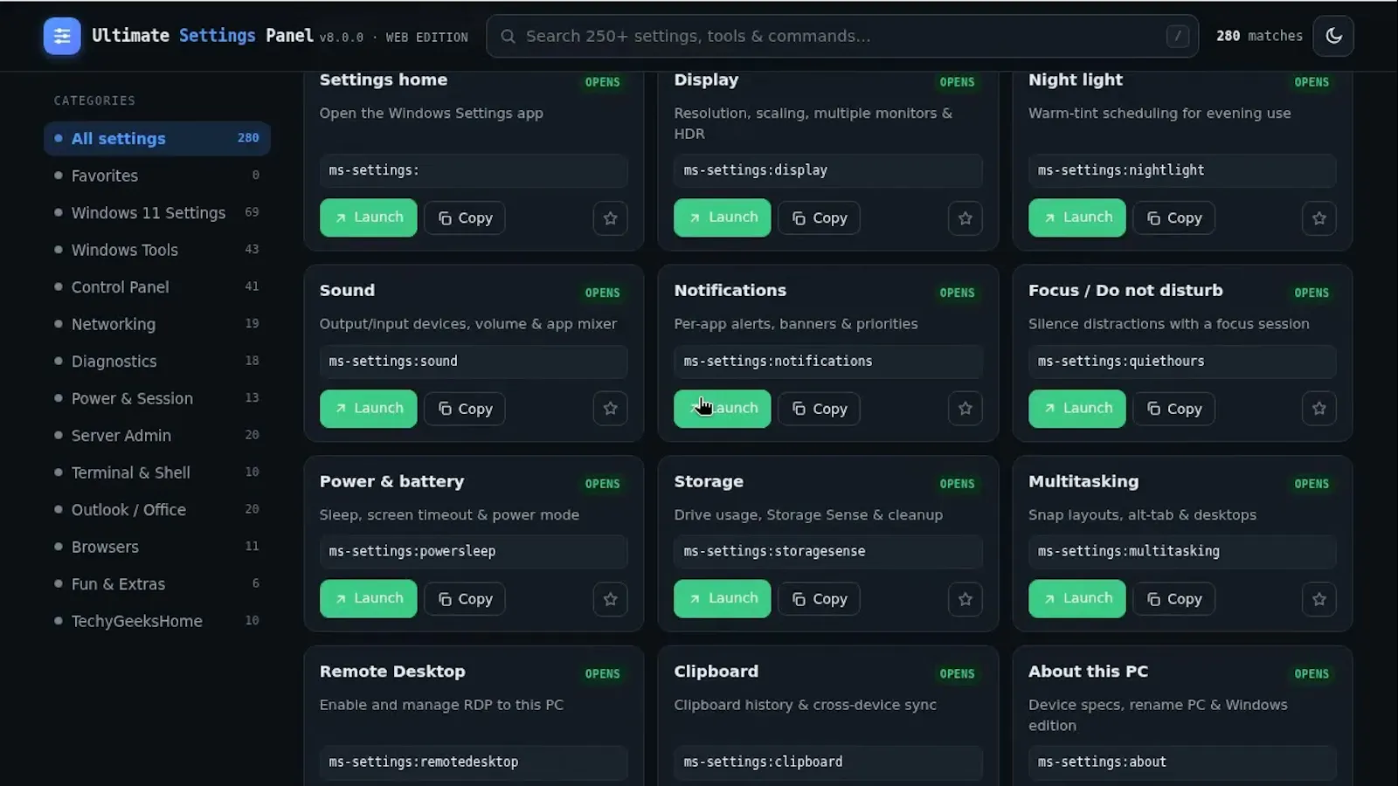
Task: Favorite the Focus / Do not disturb card
Action: [1319, 409]
